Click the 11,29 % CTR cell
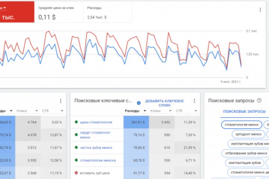The height and width of the screenshot is (179, 269). click(x=187, y=122)
